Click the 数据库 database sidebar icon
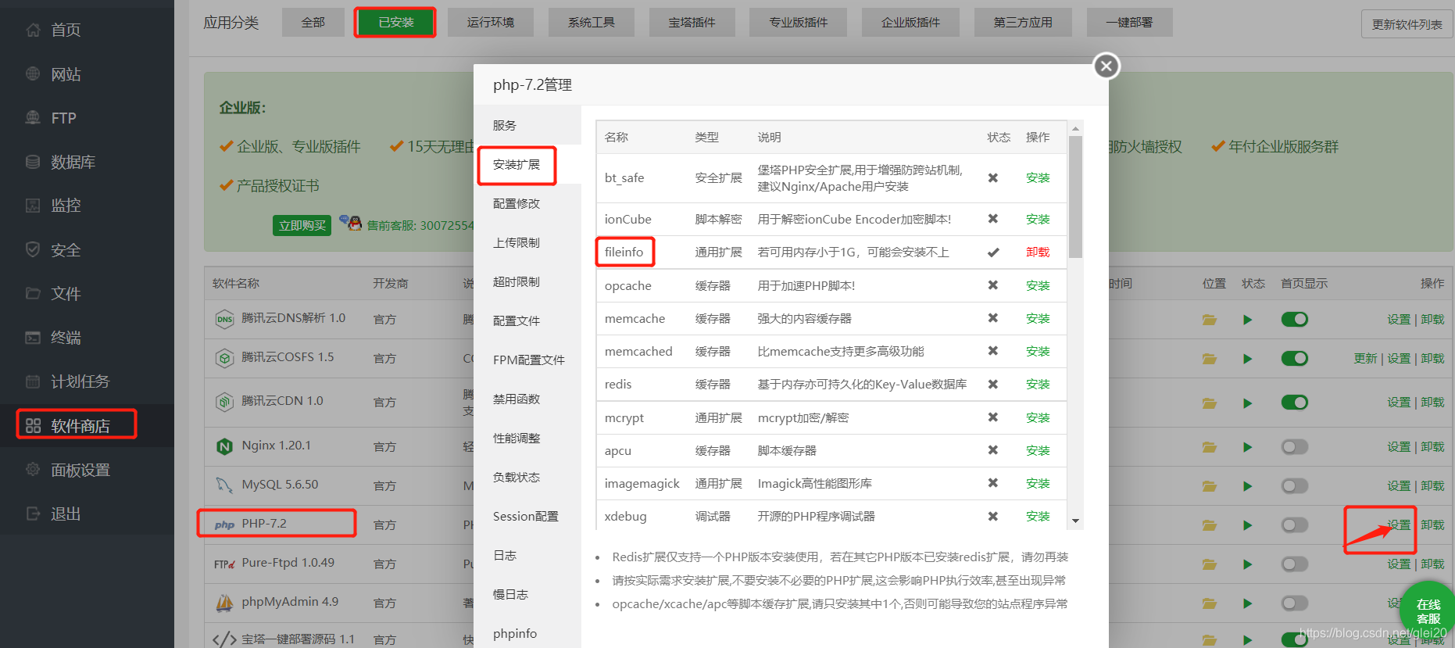 tap(33, 162)
